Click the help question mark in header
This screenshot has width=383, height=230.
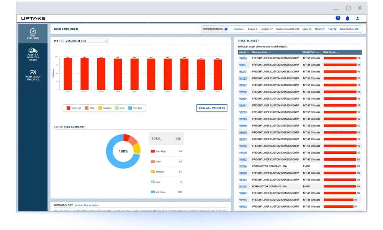338,18
